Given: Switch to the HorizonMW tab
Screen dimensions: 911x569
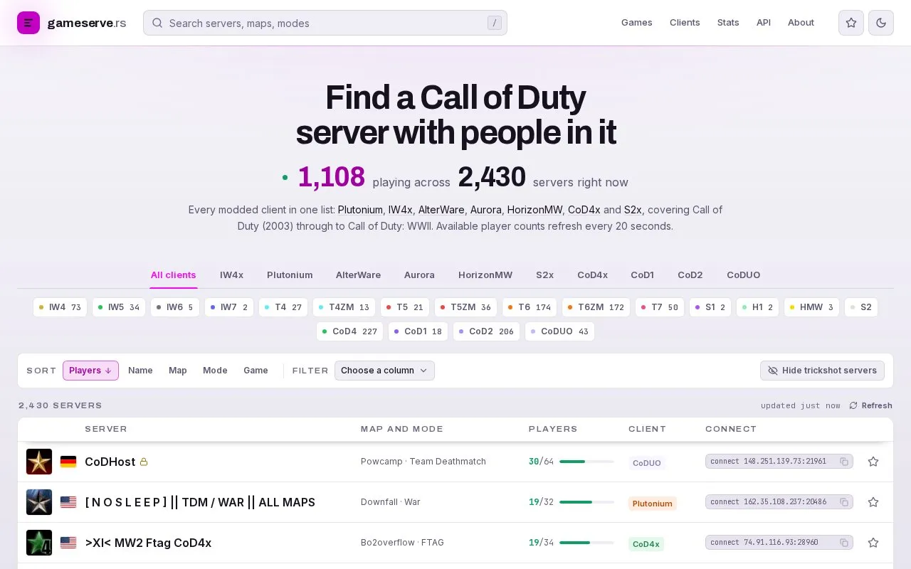Looking at the screenshot, I should 485,275.
